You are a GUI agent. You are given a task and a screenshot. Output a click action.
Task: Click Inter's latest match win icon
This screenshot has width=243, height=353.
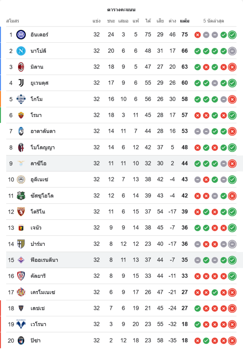(x=232, y=35)
